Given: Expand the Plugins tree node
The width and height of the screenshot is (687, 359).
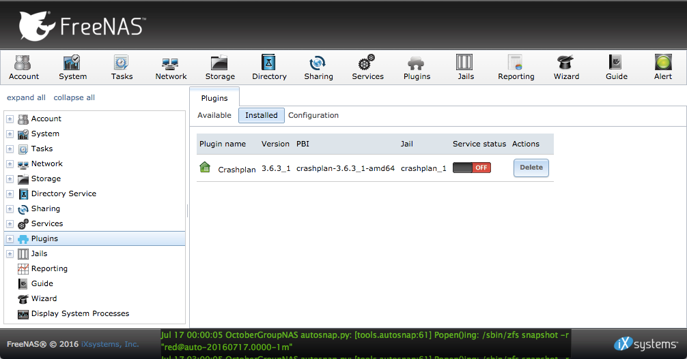Looking at the screenshot, I should pyautogui.click(x=10, y=238).
